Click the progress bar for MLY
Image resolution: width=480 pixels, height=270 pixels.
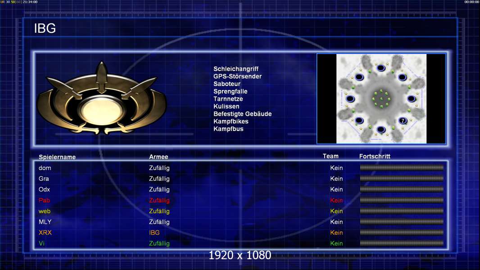click(x=402, y=222)
